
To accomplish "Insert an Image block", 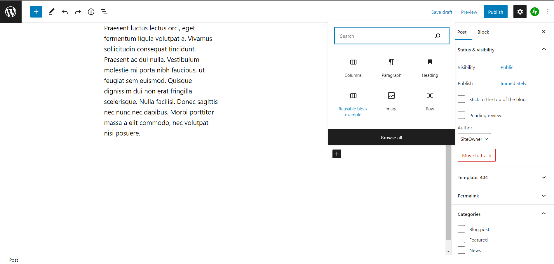I will [391, 101].
